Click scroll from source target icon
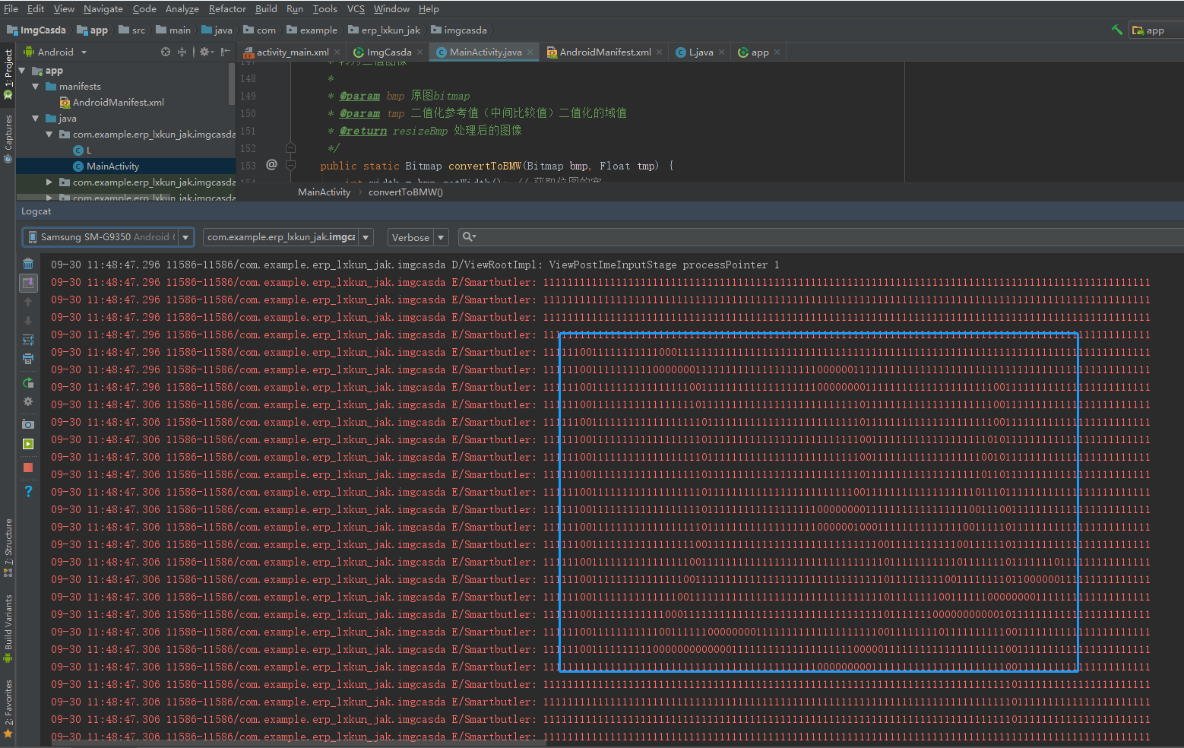Image resolution: width=1184 pixels, height=748 pixels. pyautogui.click(x=166, y=52)
